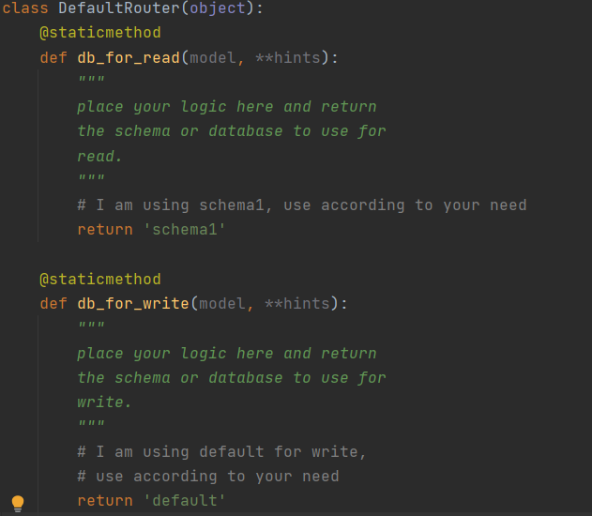
Task: Click the comment 'I am using default for write'
Action: pyautogui.click(x=221, y=452)
